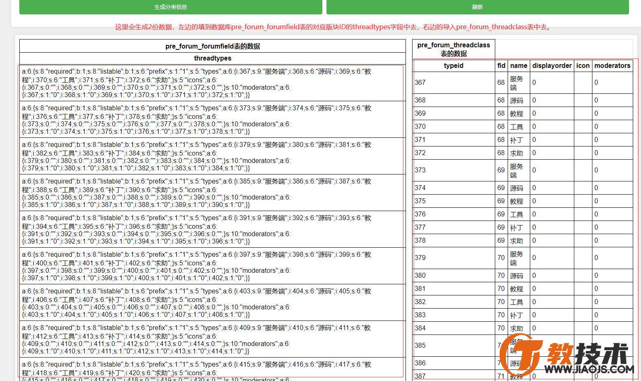
Task: Select the pre_forum_forumfield表的数据 header
Action: (212, 46)
